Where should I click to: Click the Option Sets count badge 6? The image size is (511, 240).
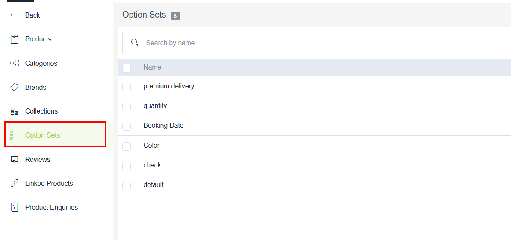175,16
